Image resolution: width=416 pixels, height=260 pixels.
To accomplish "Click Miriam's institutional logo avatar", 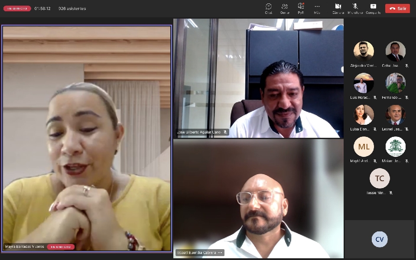I will (x=396, y=146).
